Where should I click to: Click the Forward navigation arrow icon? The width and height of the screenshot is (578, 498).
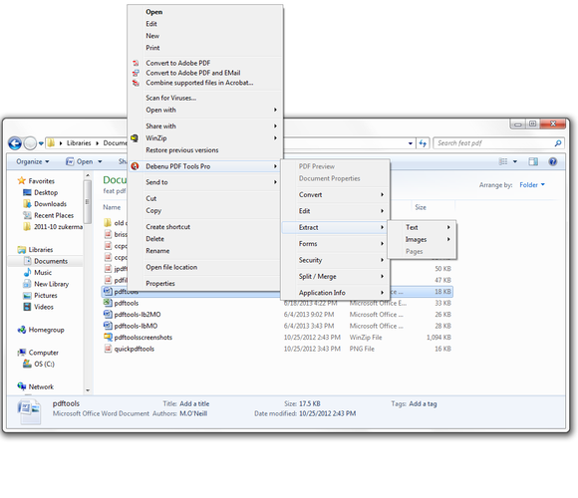pos(30,142)
